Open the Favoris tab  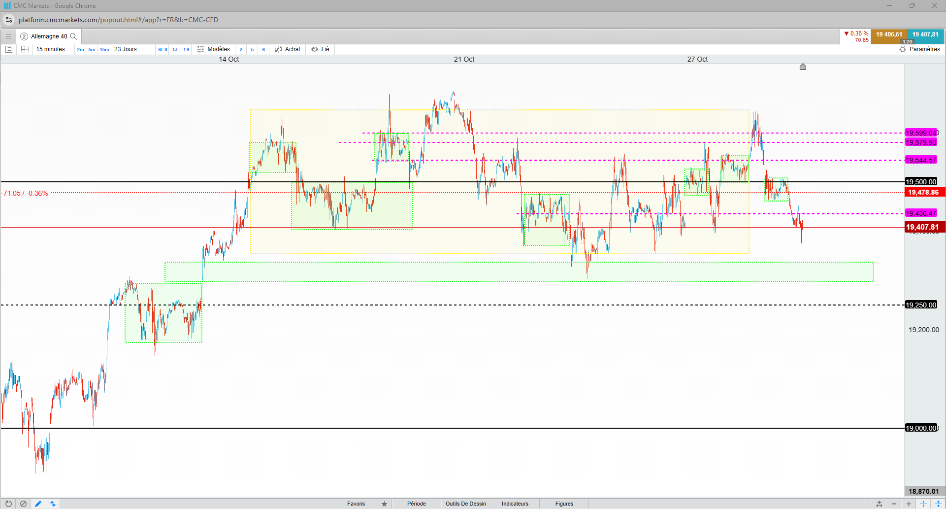coord(356,504)
